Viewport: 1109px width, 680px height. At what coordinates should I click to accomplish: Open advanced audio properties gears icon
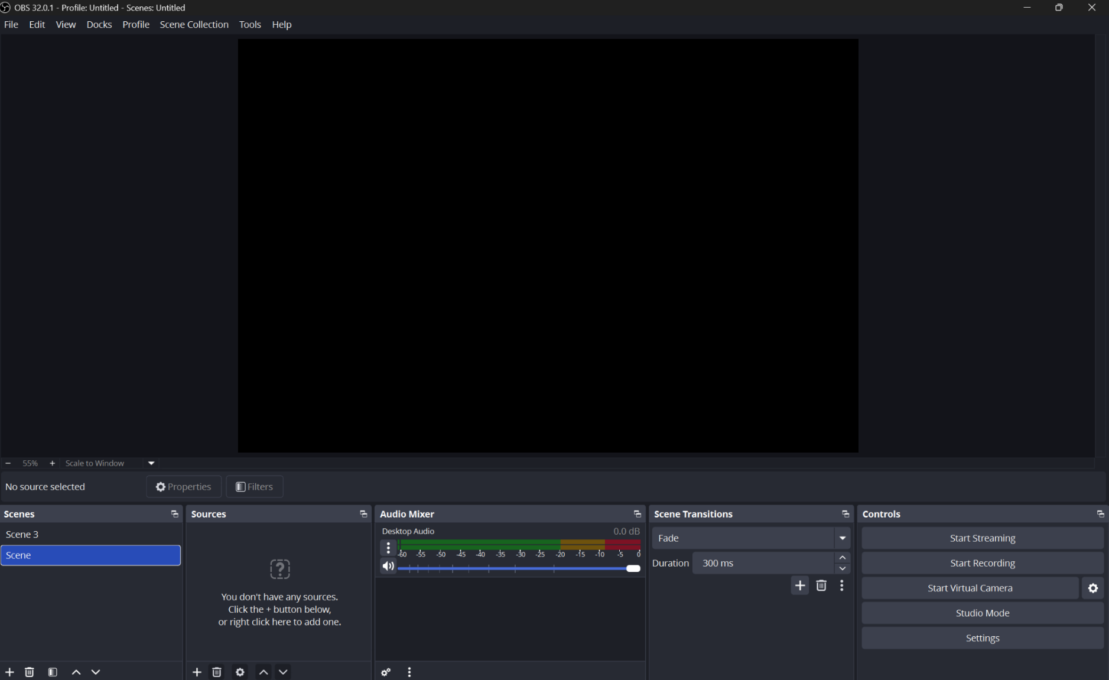point(386,672)
